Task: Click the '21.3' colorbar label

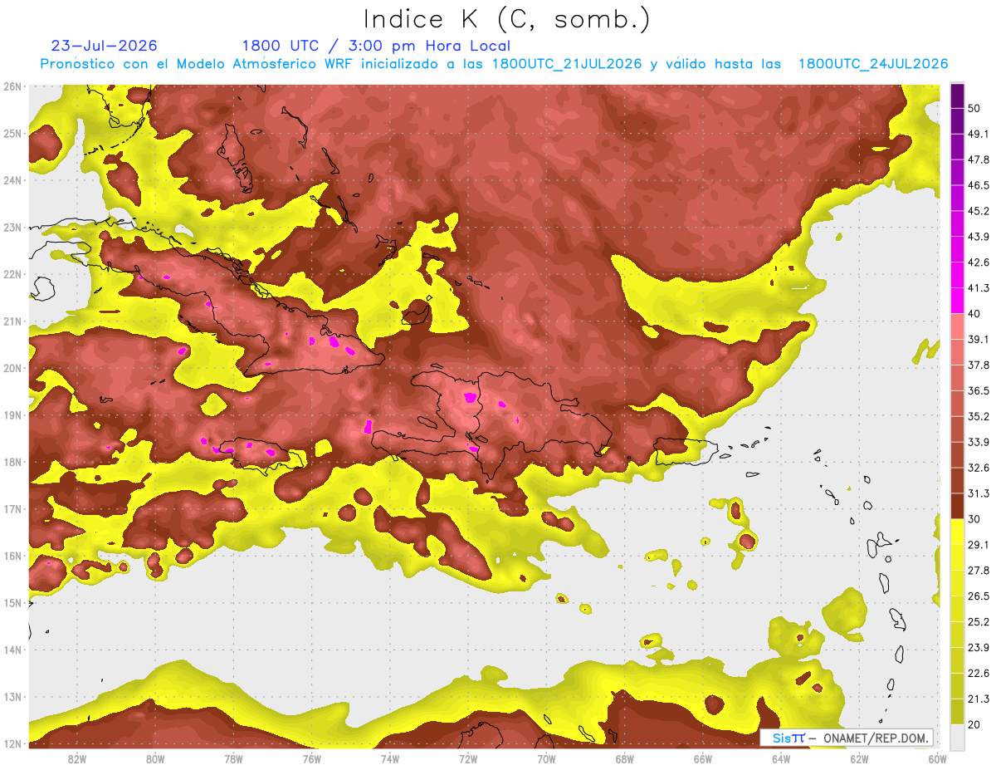Action: pos(979,699)
